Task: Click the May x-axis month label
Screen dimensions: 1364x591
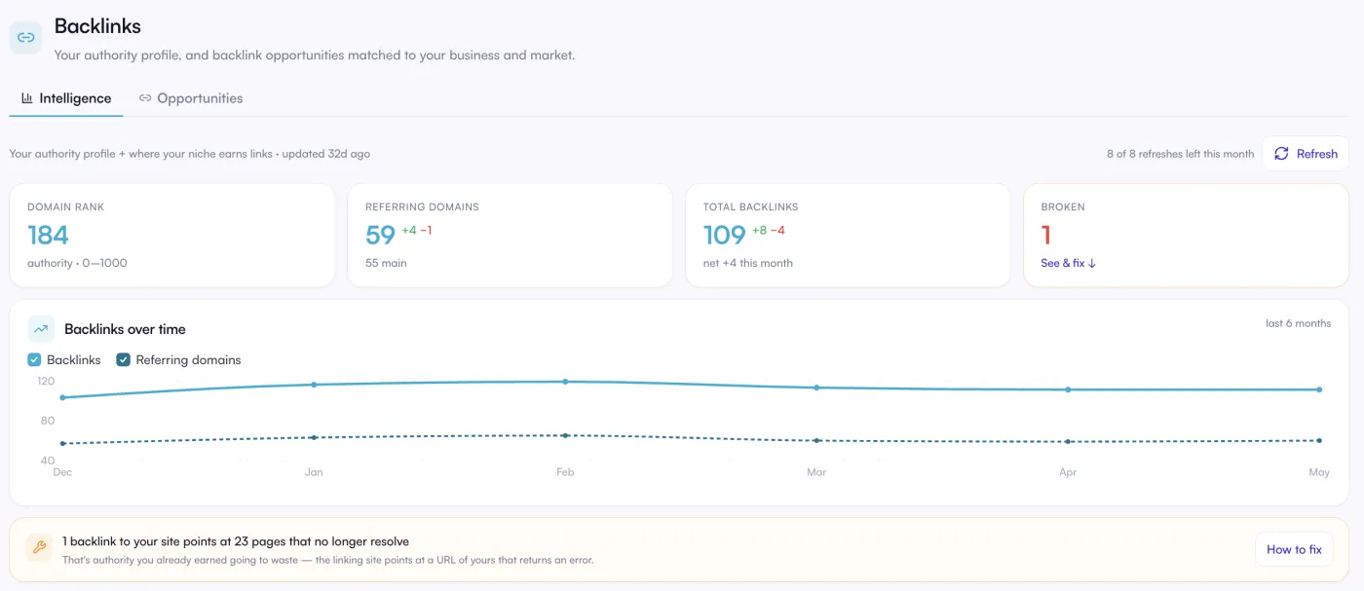Action: [x=1319, y=472]
